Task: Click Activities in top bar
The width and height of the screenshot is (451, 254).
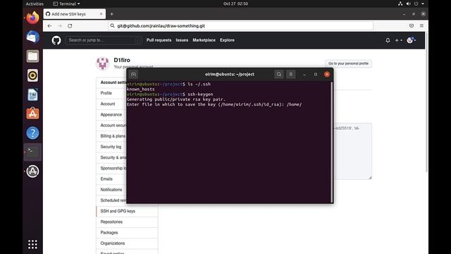Action: click(x=35, y=4)
